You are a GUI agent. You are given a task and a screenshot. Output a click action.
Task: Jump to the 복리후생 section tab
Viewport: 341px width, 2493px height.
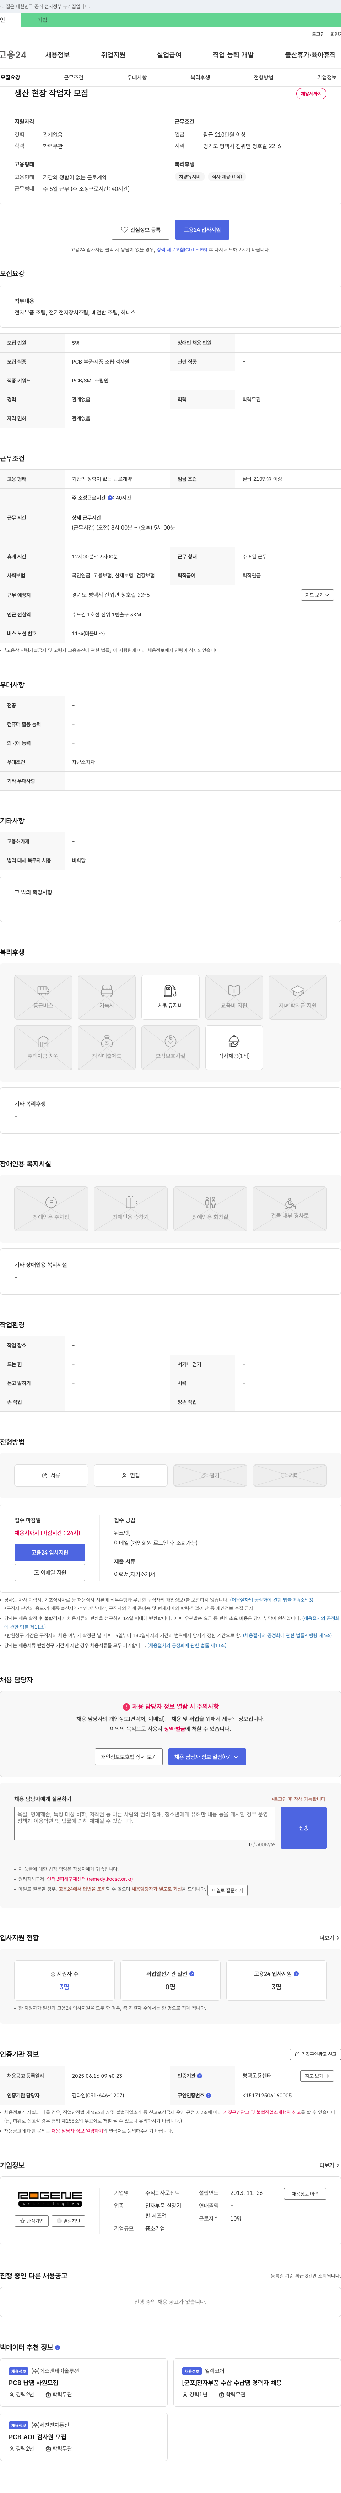(x=200, y=77)
